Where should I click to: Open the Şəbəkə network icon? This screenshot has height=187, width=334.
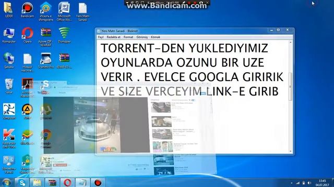(x=9, y=61)
